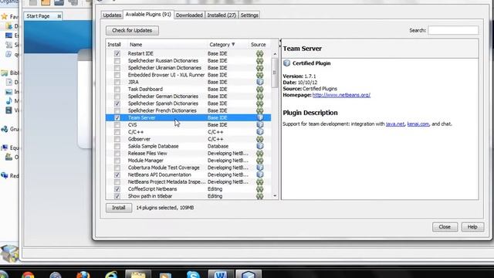Viewport: 494px width, 278px height.
Task: Click the source icon in the Release Files View row
Action: [x=259, y=153]
